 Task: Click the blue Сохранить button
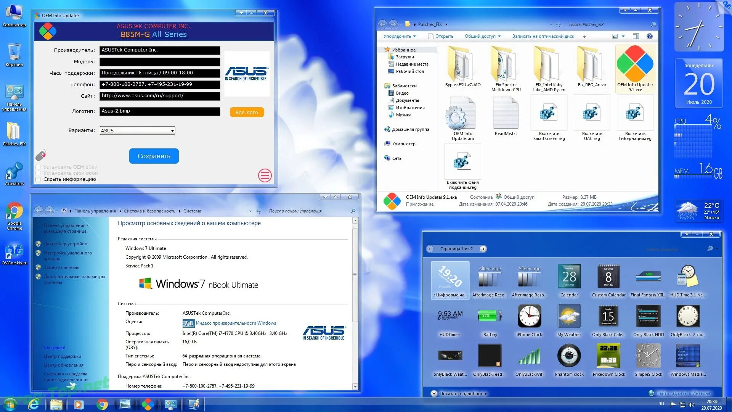tap(154, 156)
